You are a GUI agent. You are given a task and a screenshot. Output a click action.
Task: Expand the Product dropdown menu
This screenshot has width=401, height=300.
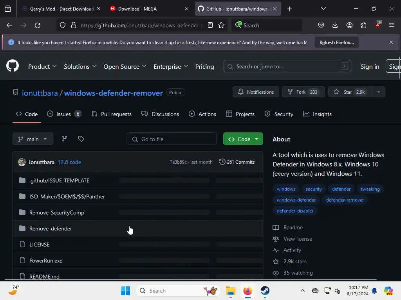[42, 66]
